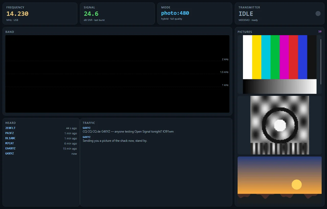Click the 2 kHz band label
The image size is (327, 209).
click(x=225, y=59)
